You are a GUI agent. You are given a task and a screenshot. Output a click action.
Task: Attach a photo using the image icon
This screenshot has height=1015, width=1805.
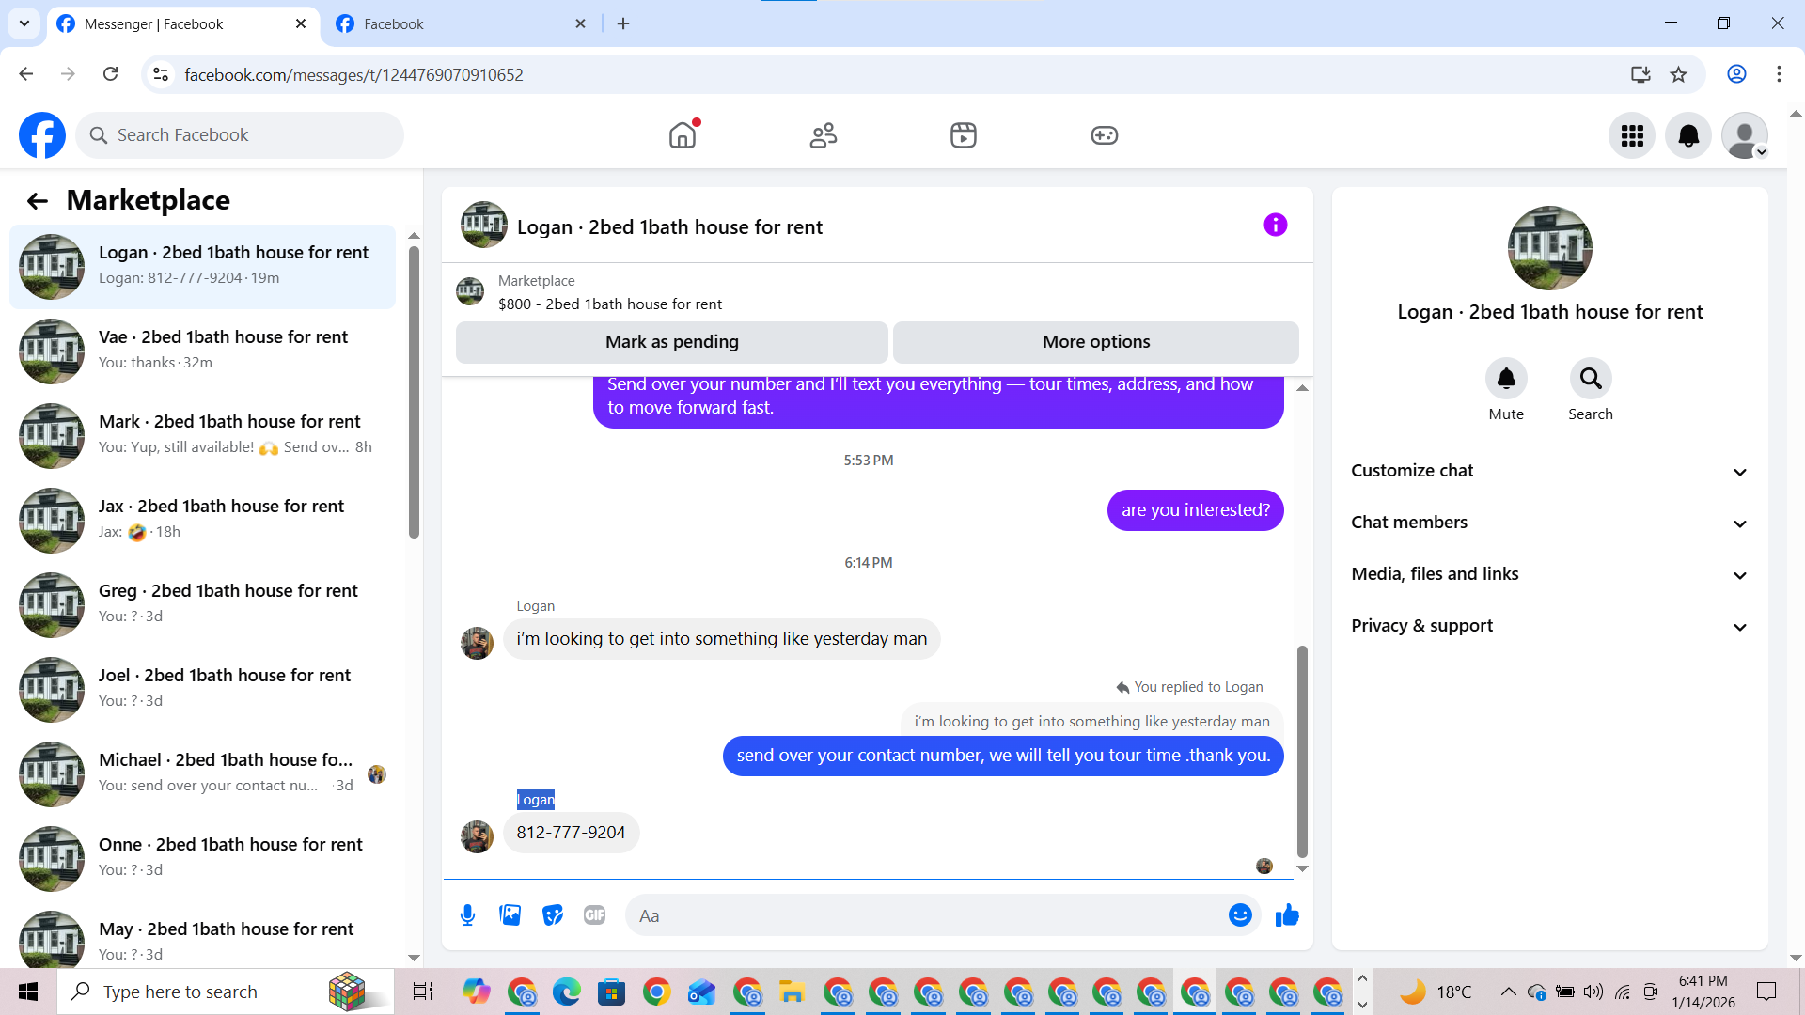[x=510, y=915]
